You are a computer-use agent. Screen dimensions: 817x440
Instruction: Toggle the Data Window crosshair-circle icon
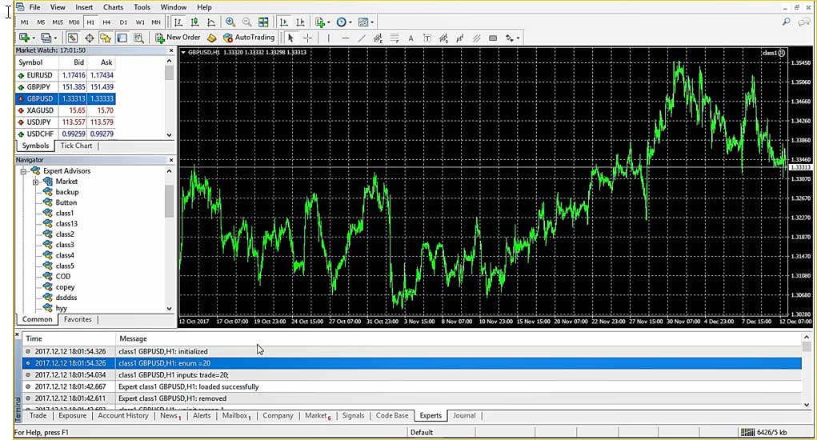[x=89, y=38]
